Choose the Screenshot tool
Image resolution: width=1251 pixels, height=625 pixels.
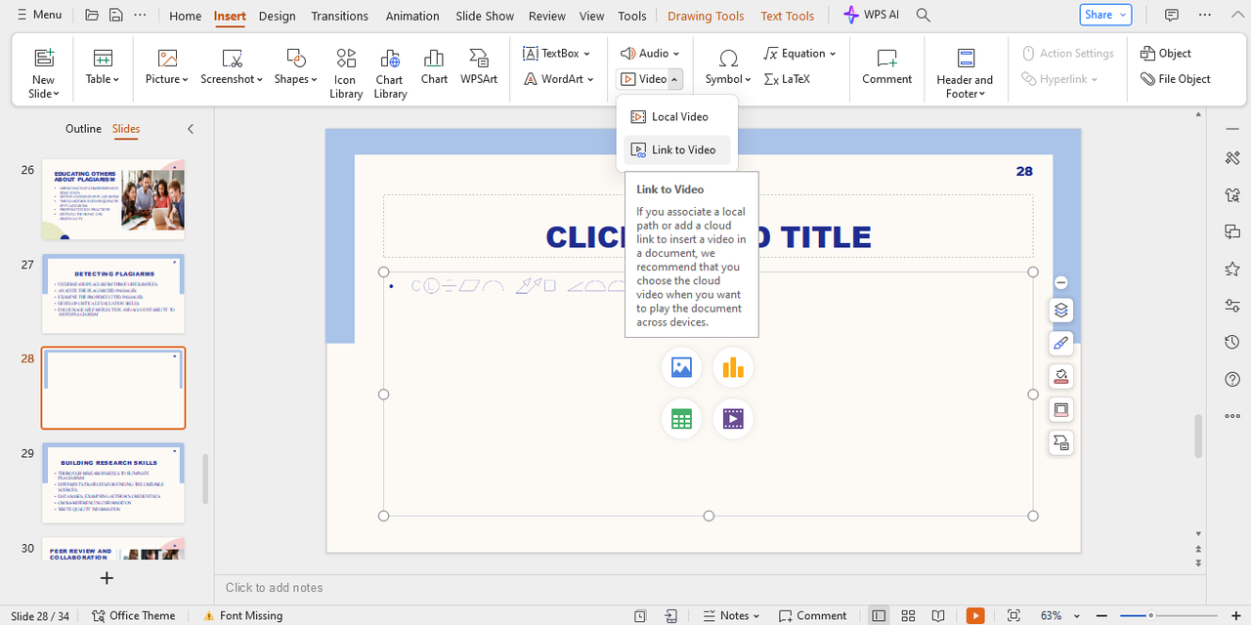[x=232, y=66]
